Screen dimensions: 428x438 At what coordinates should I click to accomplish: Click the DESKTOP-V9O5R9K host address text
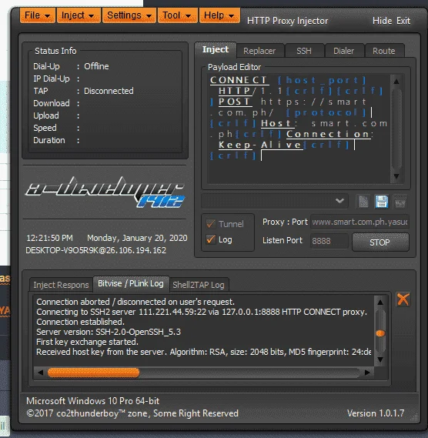tap(95, 250)
